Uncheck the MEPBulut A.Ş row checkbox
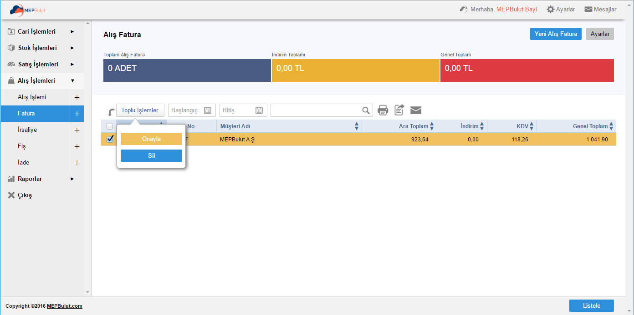This screenshot has height=315, width=634. tap(110, 139)
